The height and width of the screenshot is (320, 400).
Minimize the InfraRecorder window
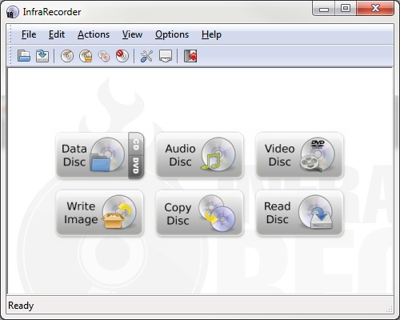[x=323, y=9]
